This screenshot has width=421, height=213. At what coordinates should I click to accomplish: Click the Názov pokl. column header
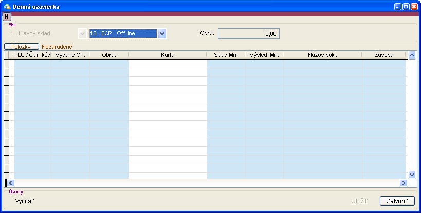click(322, 55)
